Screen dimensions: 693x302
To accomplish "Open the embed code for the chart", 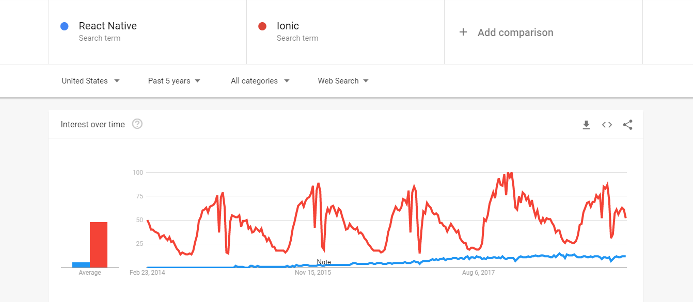I will pyautogui.click(x=607, y=124).
